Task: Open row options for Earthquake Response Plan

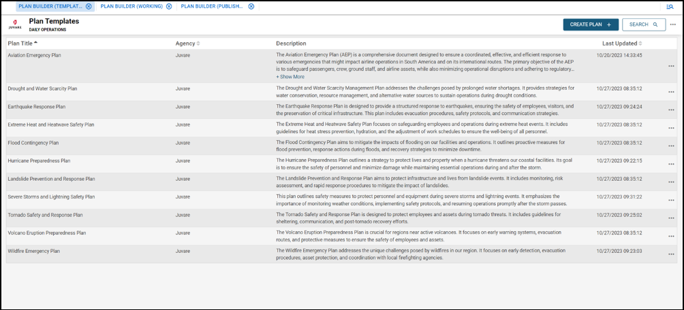Action: click(x=671, y=109)
